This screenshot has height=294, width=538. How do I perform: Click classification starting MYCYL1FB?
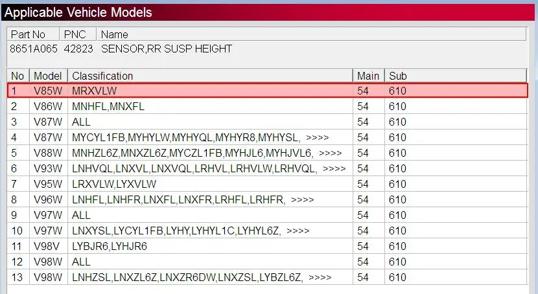click(185, 137)
